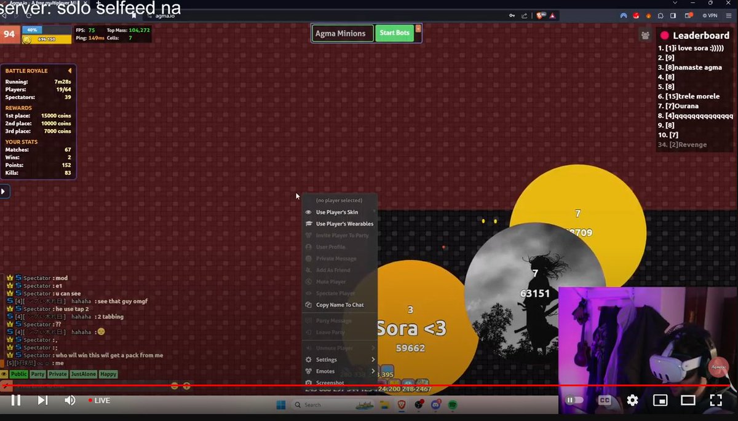The height and width of the screenshot is (421, 738).
Task: Click the red video progress bar
Action: [369, 387]
